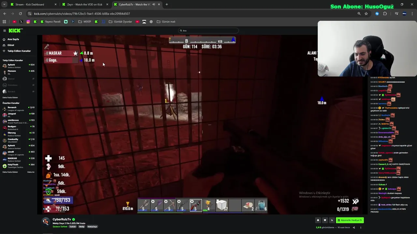The image size is (417, 234).
Task: Open the X (Twitter) bookmark
Action: pos(21,22)
